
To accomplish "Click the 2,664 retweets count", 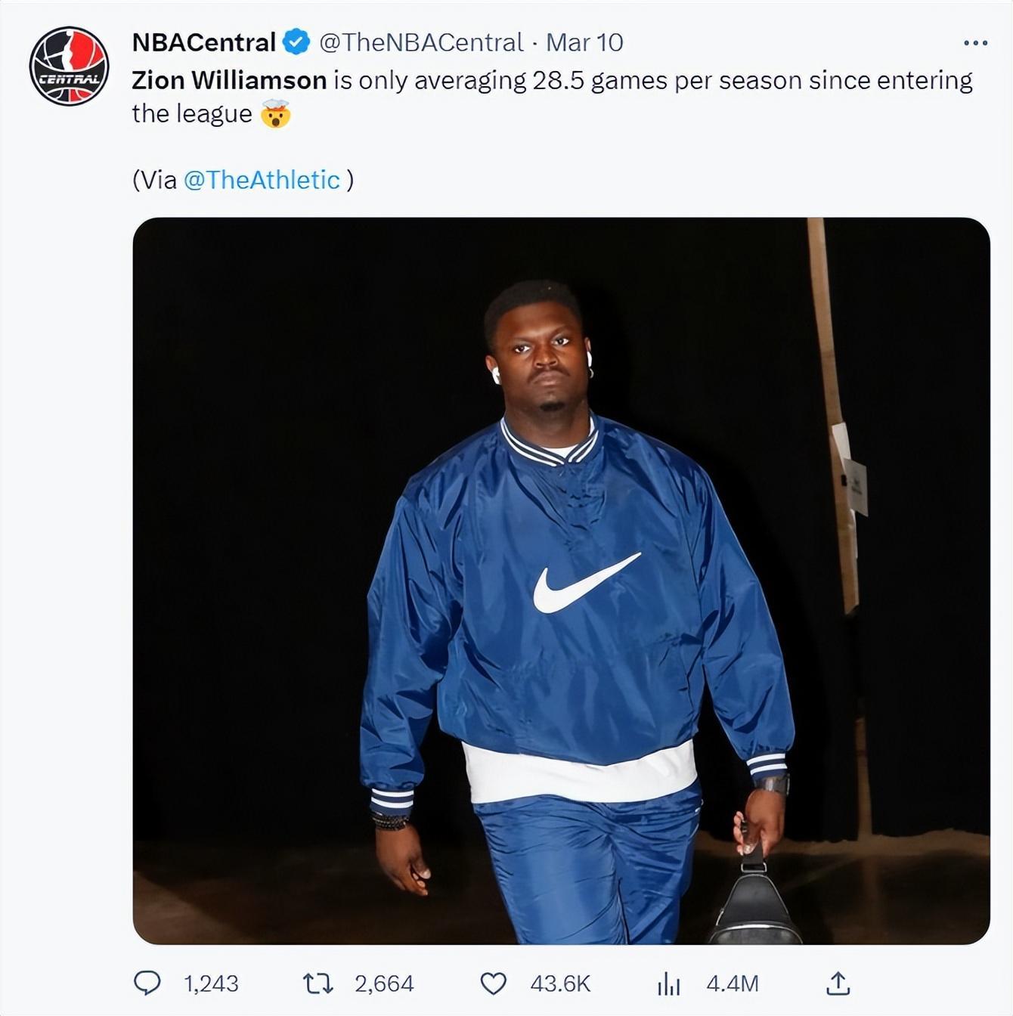I will 384,983.
